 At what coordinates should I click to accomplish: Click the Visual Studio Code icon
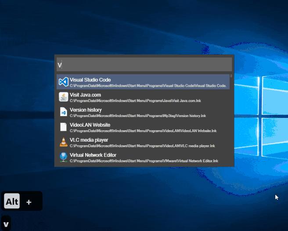click(x=63, y=82)
